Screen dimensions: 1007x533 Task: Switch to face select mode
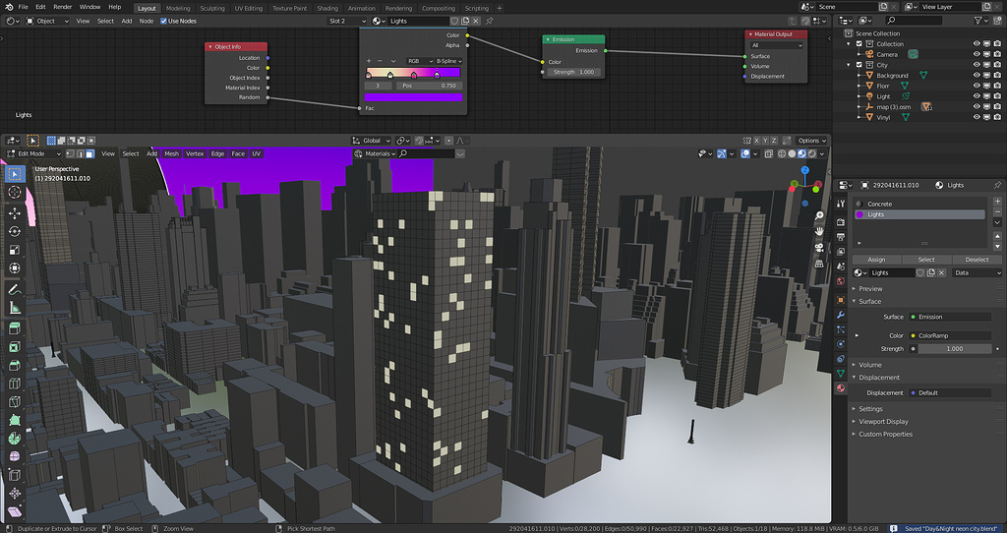point(89,153)
